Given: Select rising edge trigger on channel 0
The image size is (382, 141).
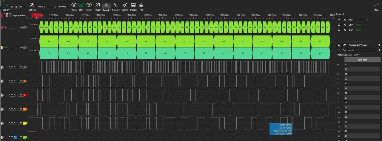Looking at the screenshot, I should [10, 67].
